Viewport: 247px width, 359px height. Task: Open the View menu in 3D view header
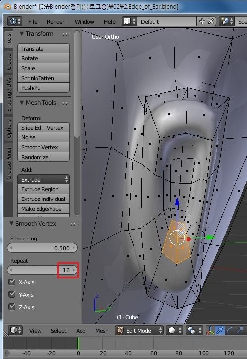click(35, 331)
